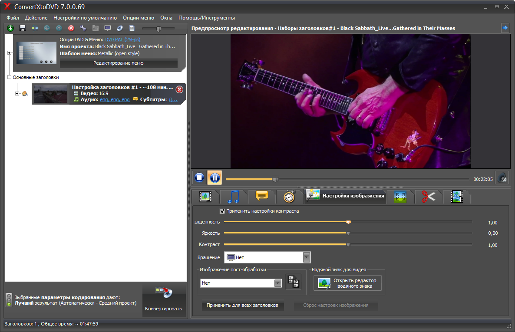
Task: Click the Яркость slider handle
Action: (349, 233)
